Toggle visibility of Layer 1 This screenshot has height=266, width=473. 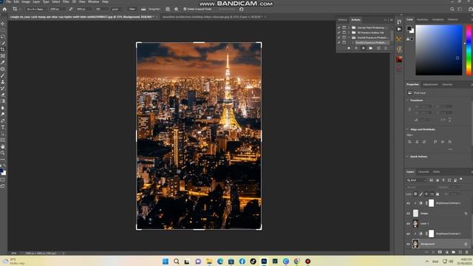[x=408, y=223]
